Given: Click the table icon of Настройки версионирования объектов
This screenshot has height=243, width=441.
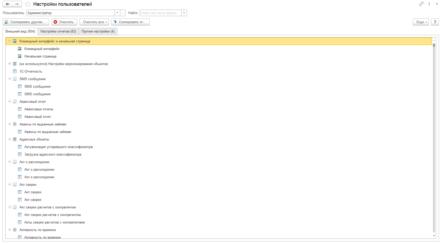Looking at the screenshot, I should click(x=15, y=64).
